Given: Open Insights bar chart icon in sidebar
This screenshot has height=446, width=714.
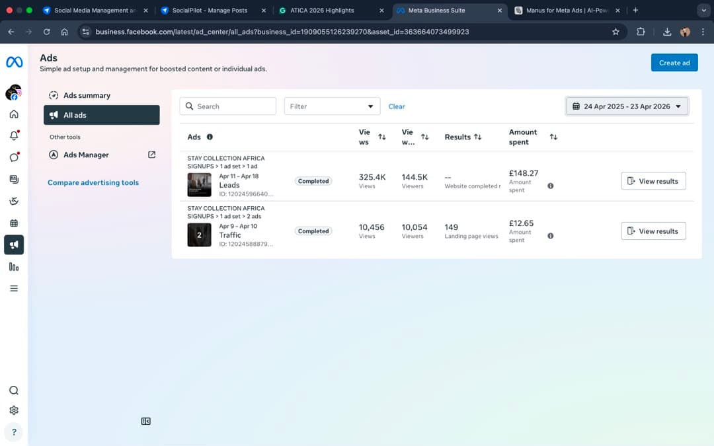Looking at the screenshot, I should 14,267.
